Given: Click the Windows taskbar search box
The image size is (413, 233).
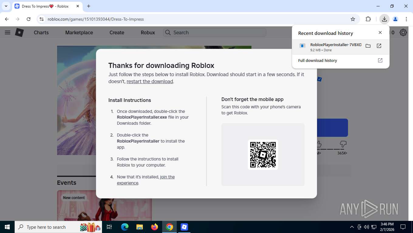Looking at the screenshot, I should [58, 227].
